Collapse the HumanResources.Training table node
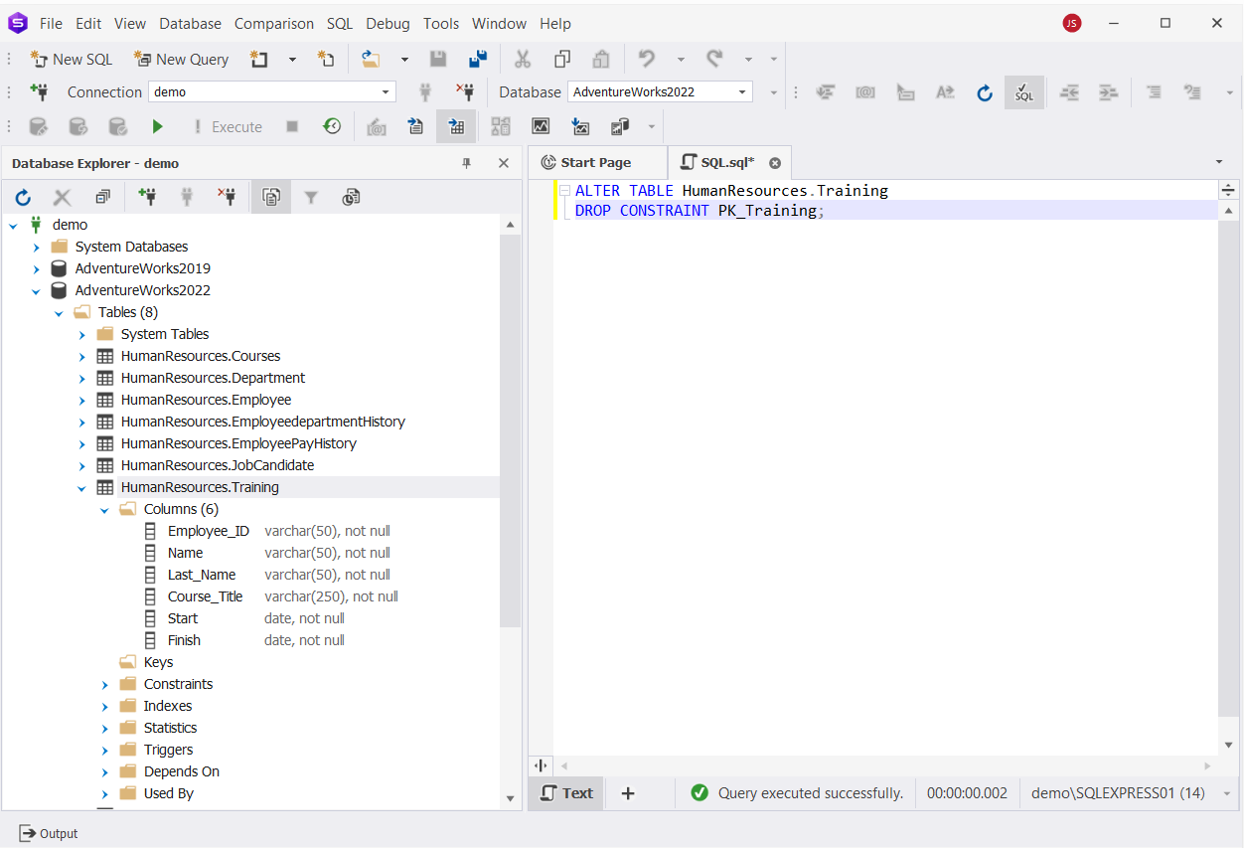Viewport: 1244px width, 848px height. (82, 487)
